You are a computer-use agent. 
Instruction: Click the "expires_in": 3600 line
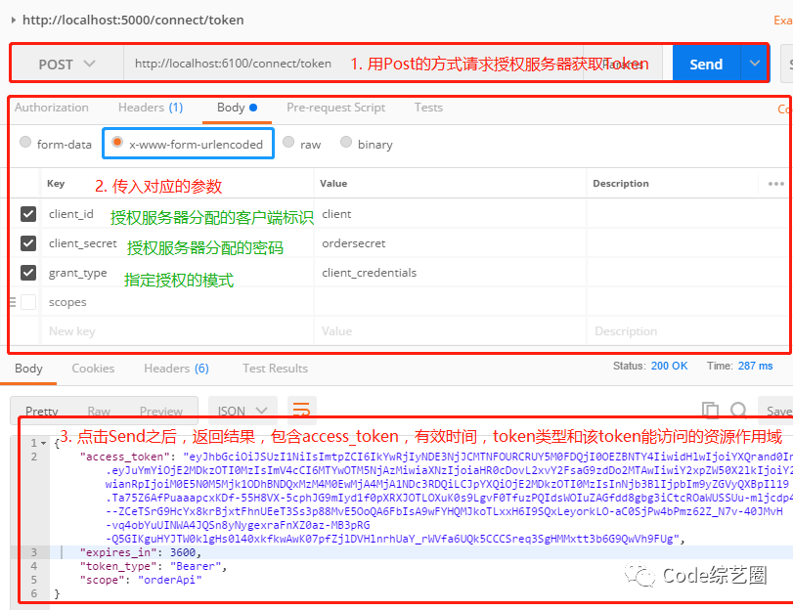141,552
